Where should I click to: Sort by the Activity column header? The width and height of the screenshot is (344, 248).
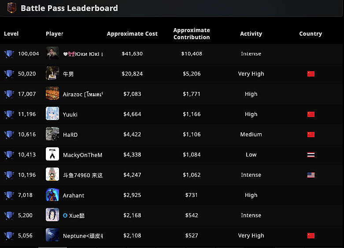[251, 34]
